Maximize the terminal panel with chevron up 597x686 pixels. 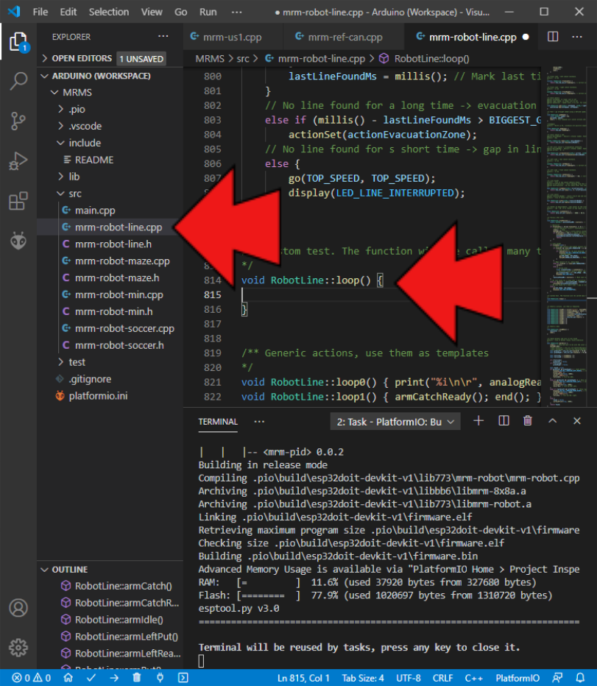click(x=552, y=421)
